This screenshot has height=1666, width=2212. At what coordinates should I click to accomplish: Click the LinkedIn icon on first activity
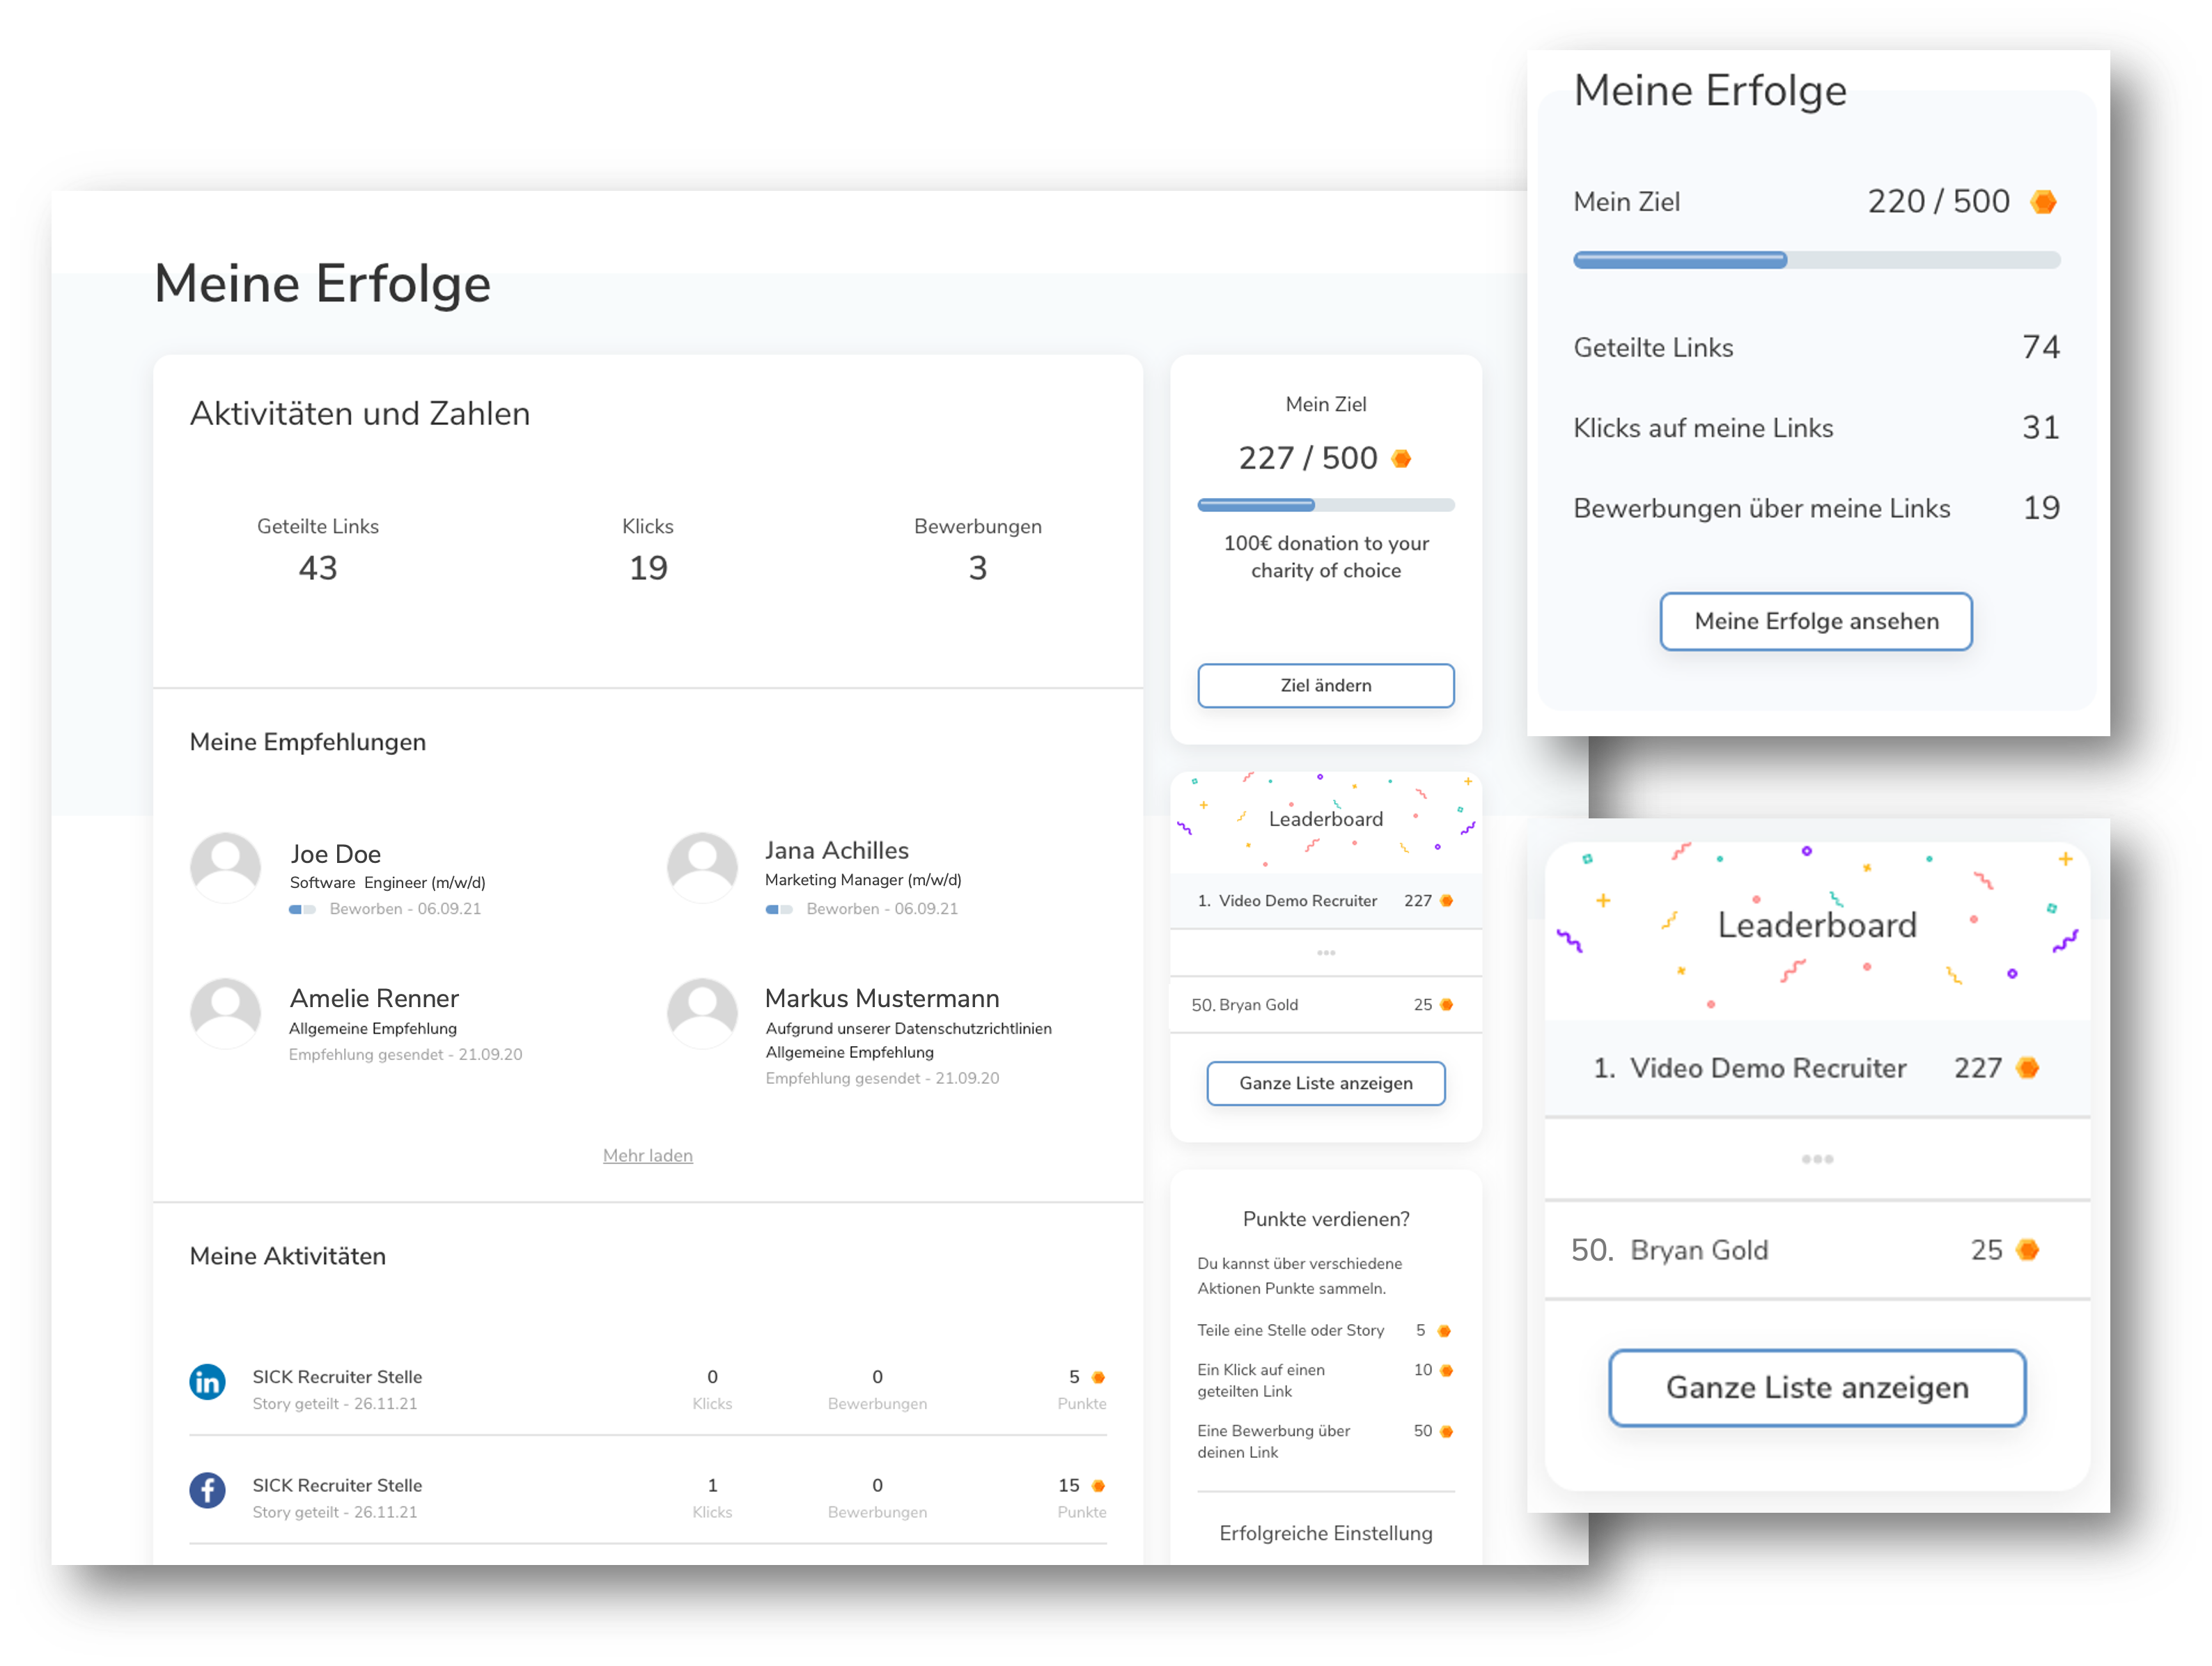(x=207, y=1382)
